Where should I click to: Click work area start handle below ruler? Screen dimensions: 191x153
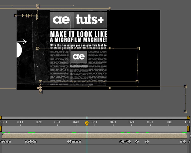pyautogui.click(x=1, y=129)
